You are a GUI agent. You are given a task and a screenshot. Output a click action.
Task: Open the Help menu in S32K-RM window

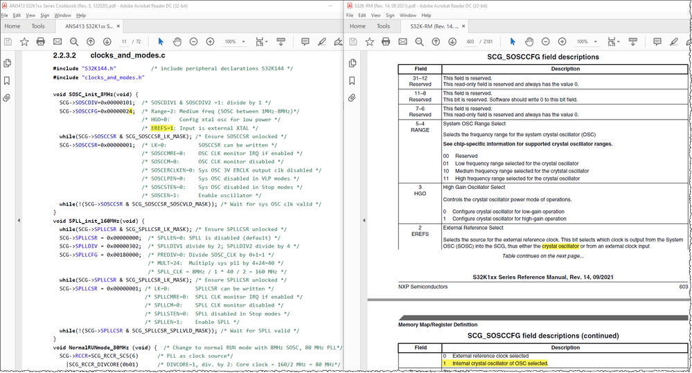point(426,15)
